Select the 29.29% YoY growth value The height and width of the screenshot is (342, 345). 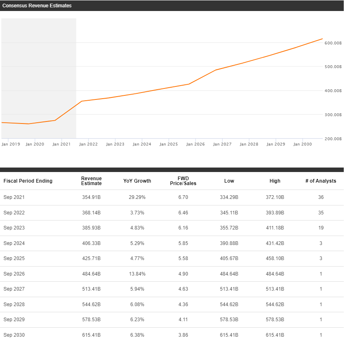(x=137, y=197)
